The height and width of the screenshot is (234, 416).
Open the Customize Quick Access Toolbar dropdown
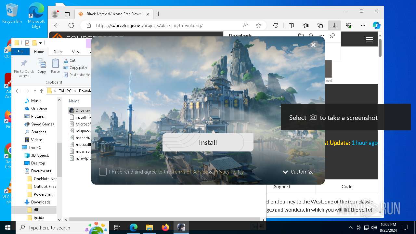coord(41,43)
